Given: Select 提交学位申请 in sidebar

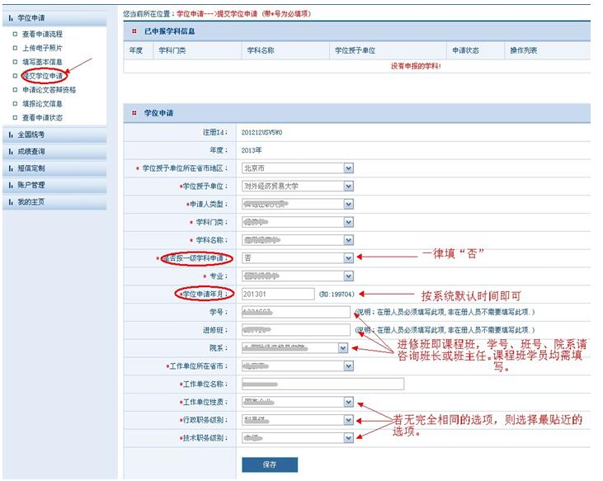Looking at the screenshot, I should (x=42, y=76).
